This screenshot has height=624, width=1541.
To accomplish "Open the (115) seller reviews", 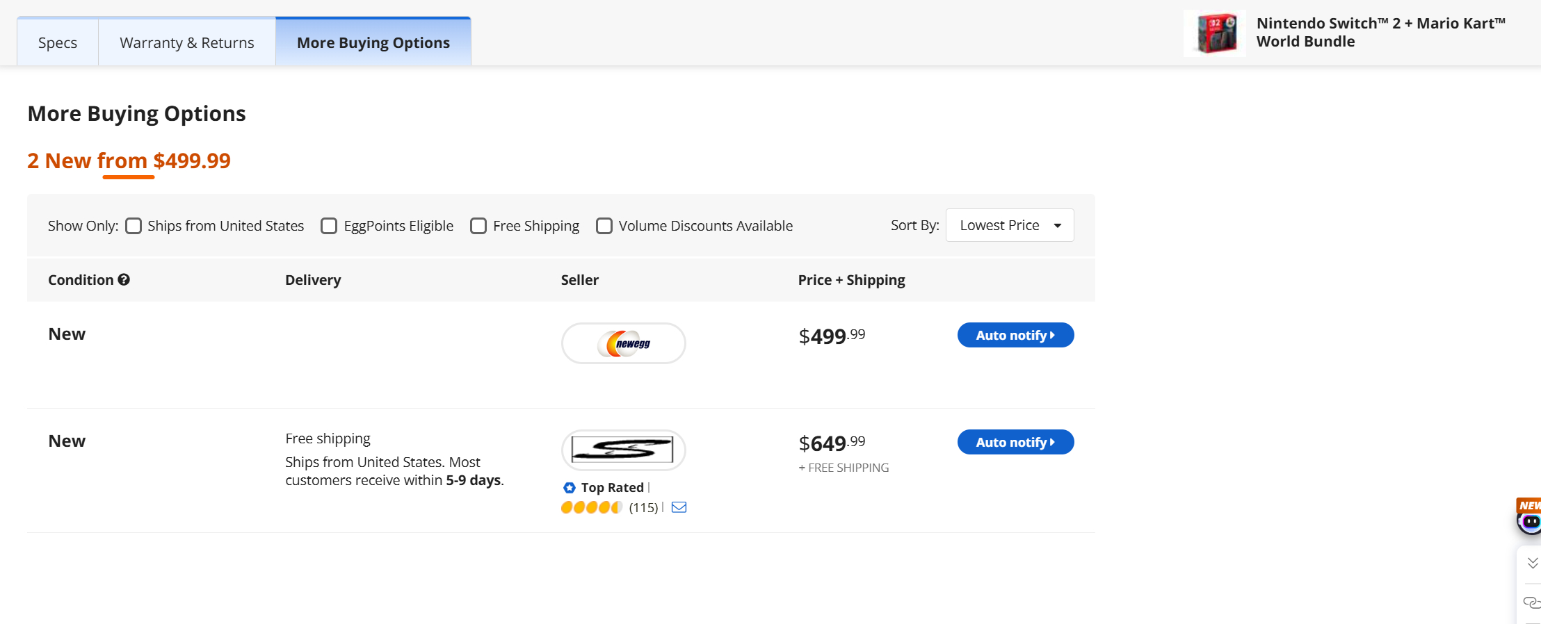I will click(643, 507).
